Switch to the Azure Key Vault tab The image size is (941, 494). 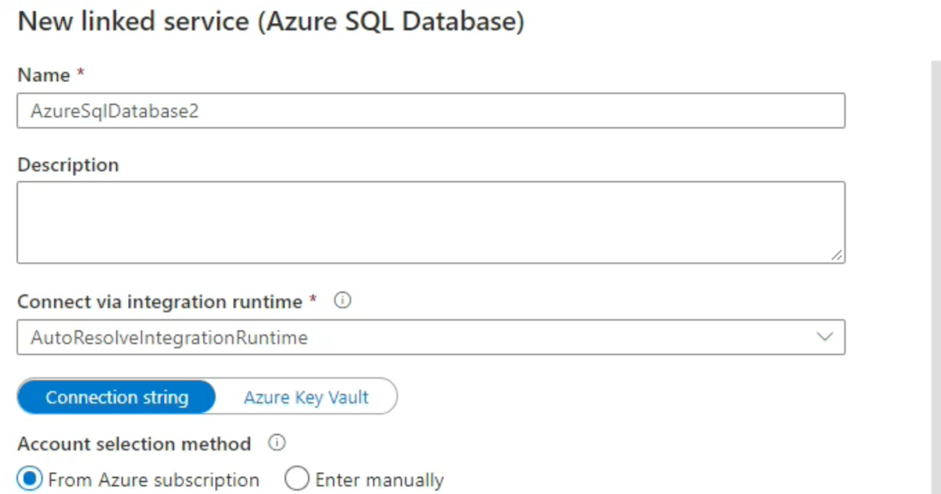(306, 397)
